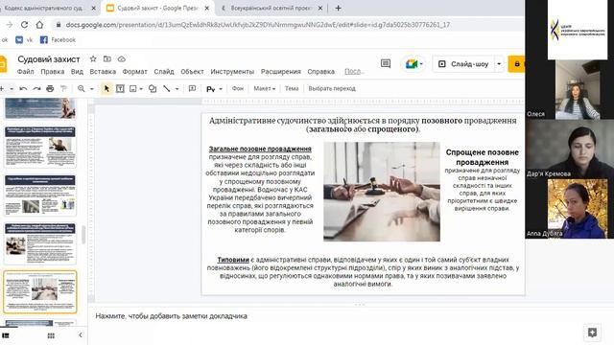Open the image insert options dropdown
Image resolution: width=614 pixels, height=345 pixels.
[x=141, y=89]
